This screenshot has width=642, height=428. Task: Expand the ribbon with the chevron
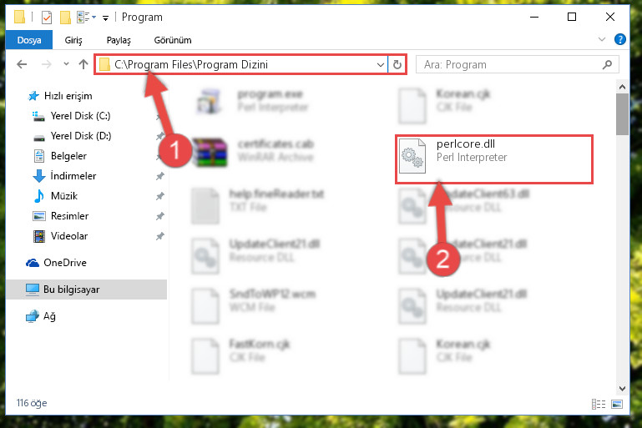(x=601, y=40)
